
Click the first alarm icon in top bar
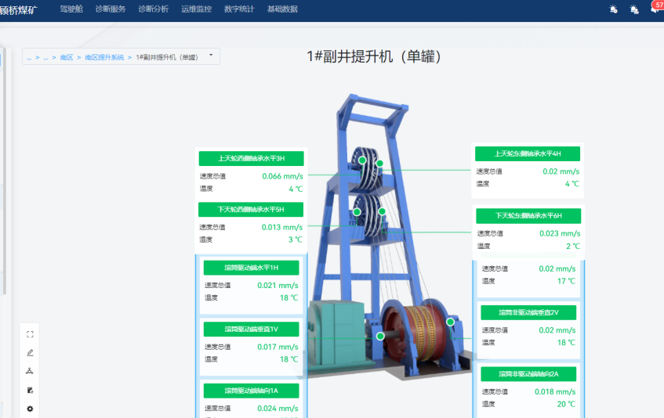coord(613,9)
